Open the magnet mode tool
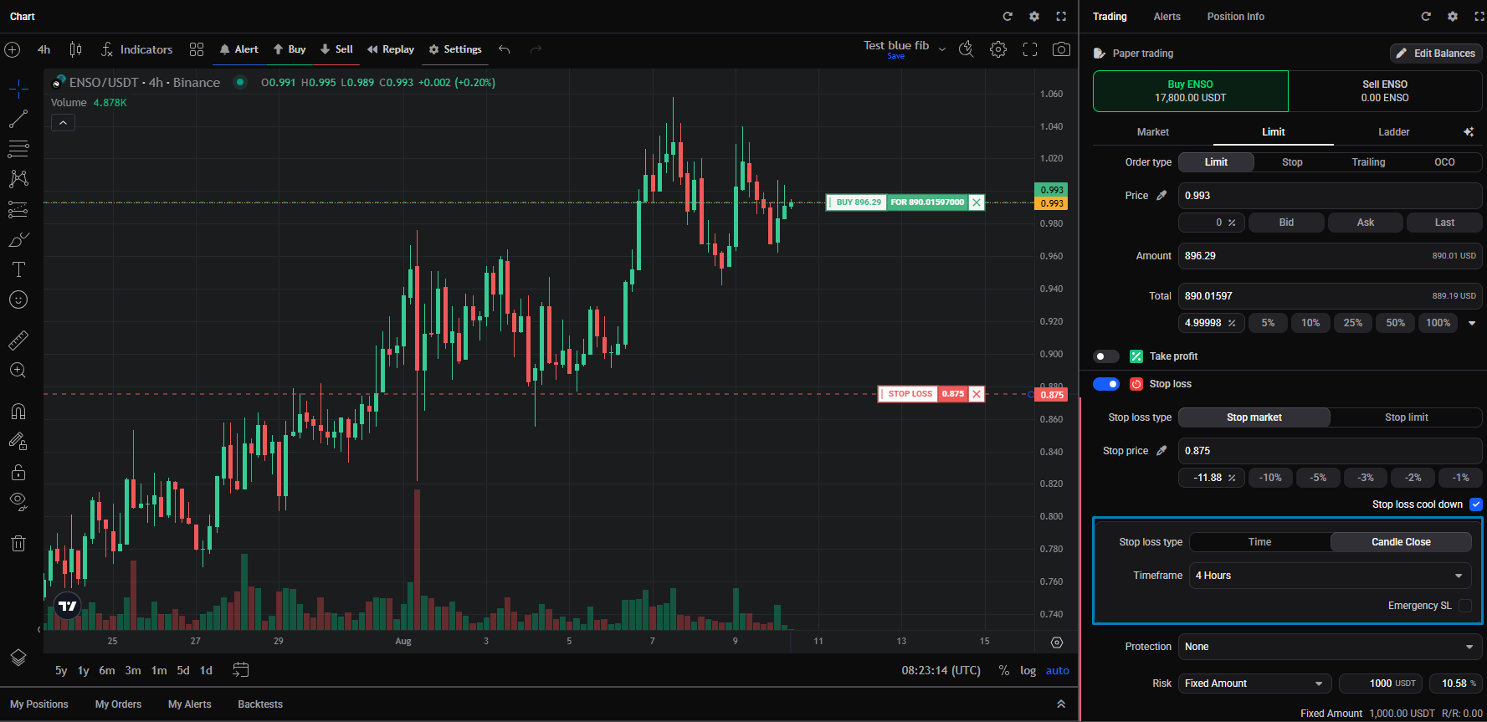This screenshot has width=1487, height=722. 18,411
